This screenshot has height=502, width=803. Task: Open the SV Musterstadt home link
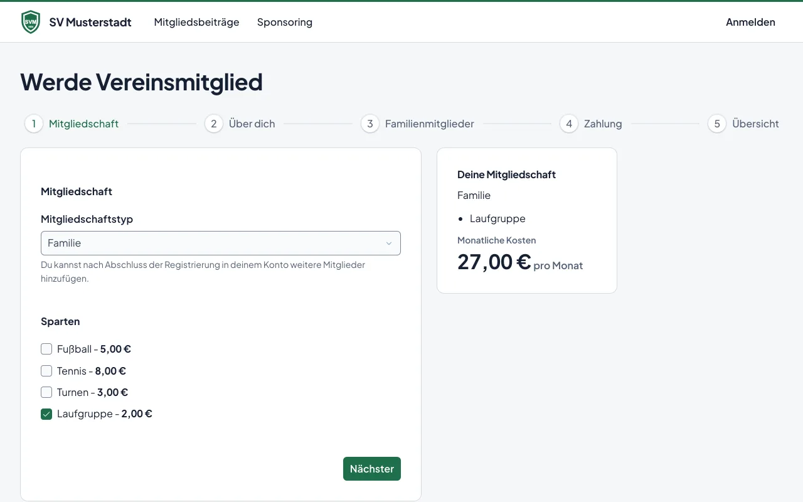tap(76, 22)
